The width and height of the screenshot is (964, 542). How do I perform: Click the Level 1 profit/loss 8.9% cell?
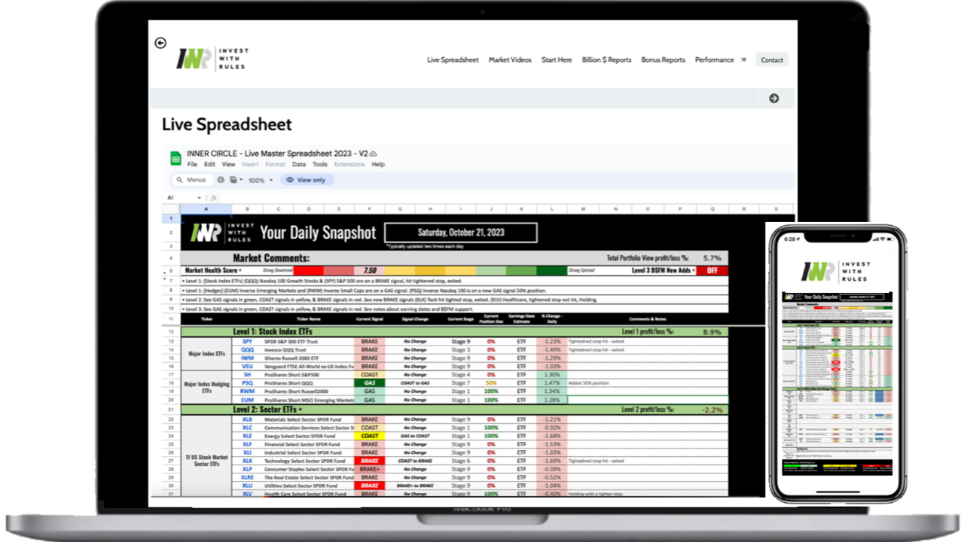[712, 331]
